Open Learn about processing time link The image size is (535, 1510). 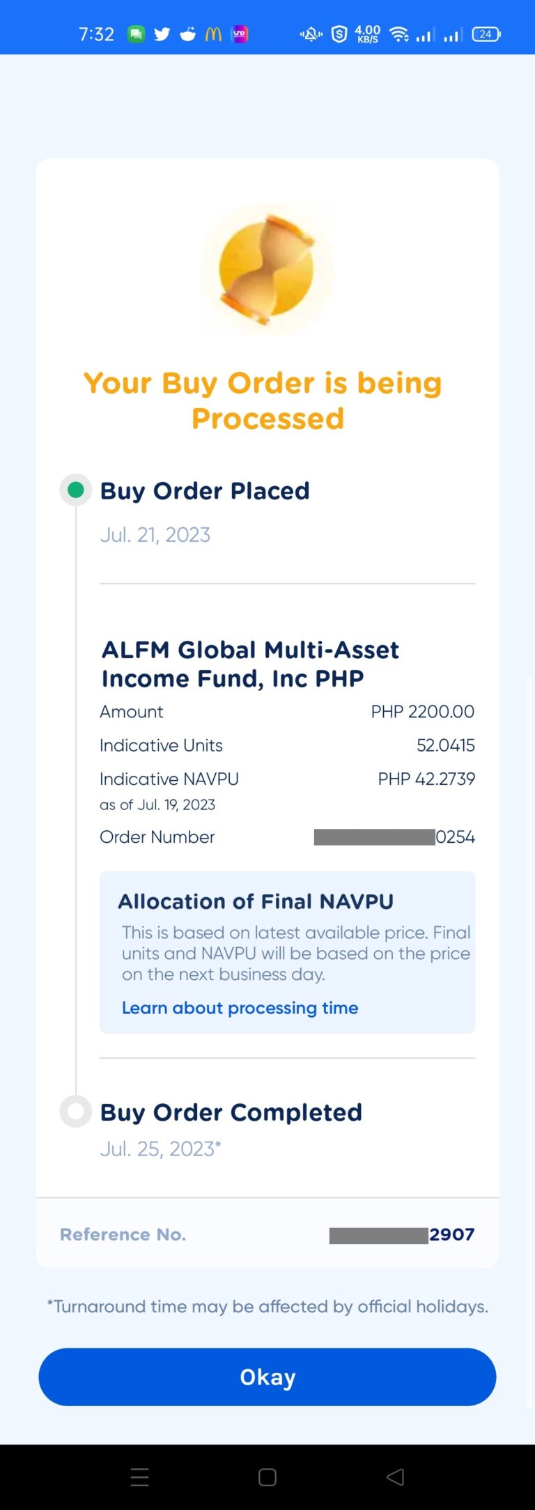pyautogui.click(x=240, y=1008)
